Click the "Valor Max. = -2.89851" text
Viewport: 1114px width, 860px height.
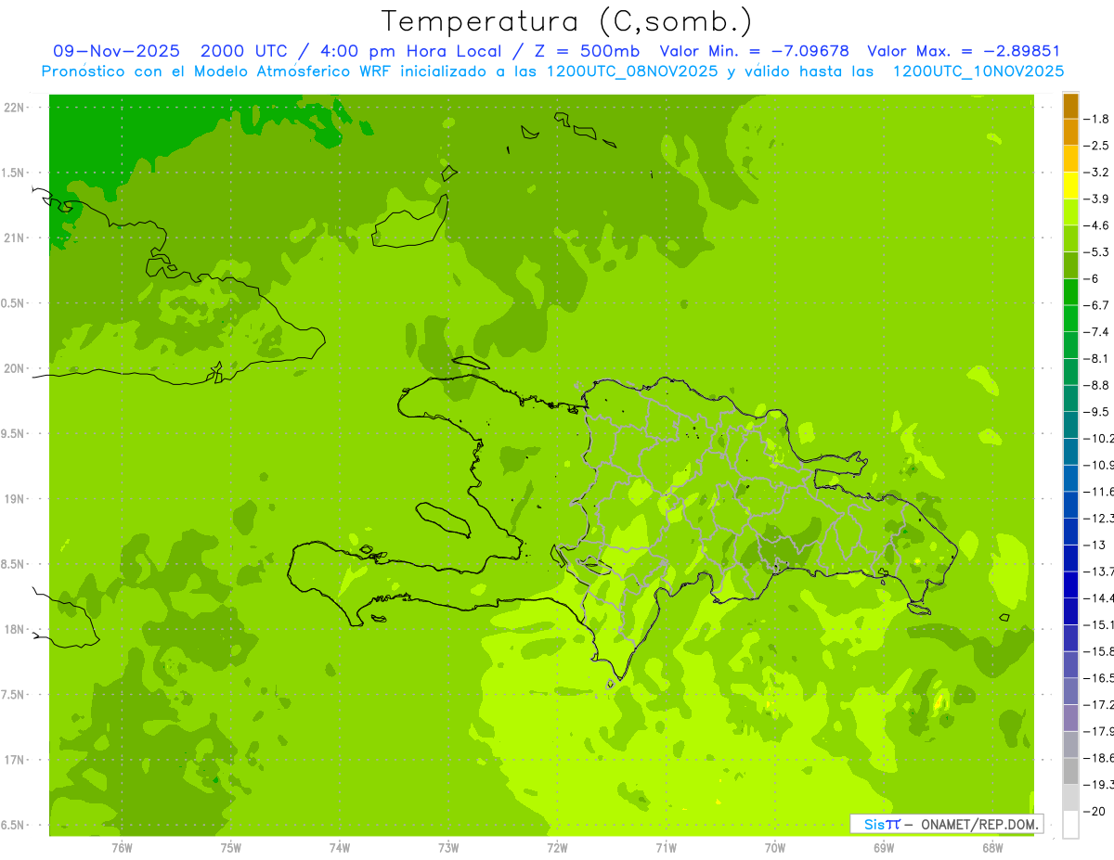click(x=964, y=51)
